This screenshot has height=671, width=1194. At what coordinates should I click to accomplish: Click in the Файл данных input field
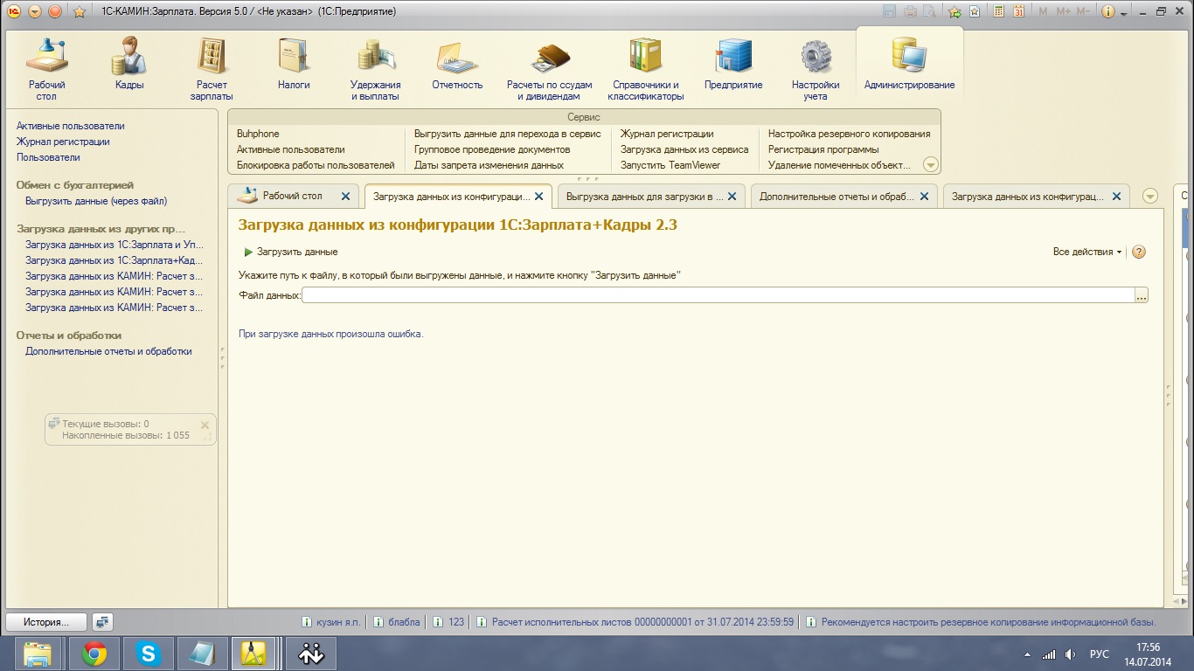718,296
